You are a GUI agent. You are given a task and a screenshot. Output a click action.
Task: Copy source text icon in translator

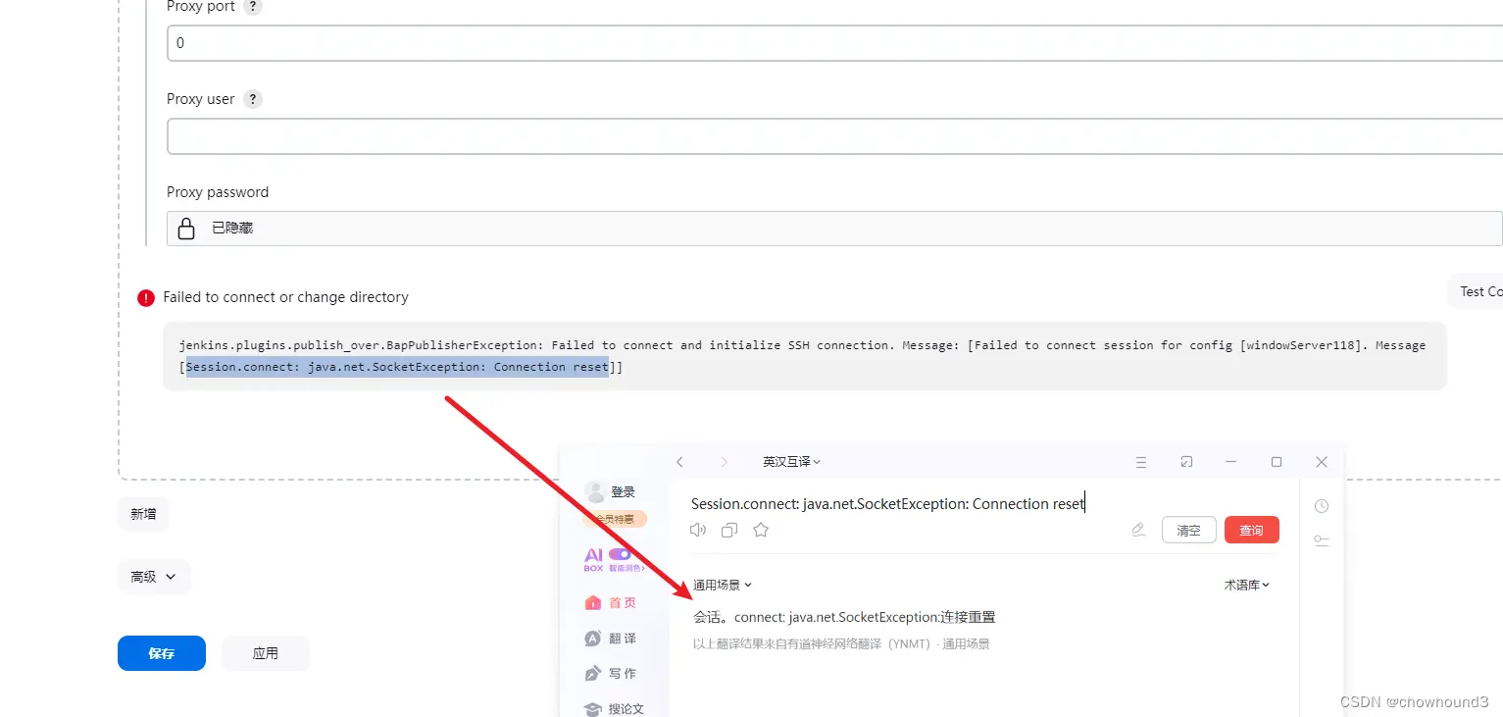pyautogui.click(x=728, y=530)
